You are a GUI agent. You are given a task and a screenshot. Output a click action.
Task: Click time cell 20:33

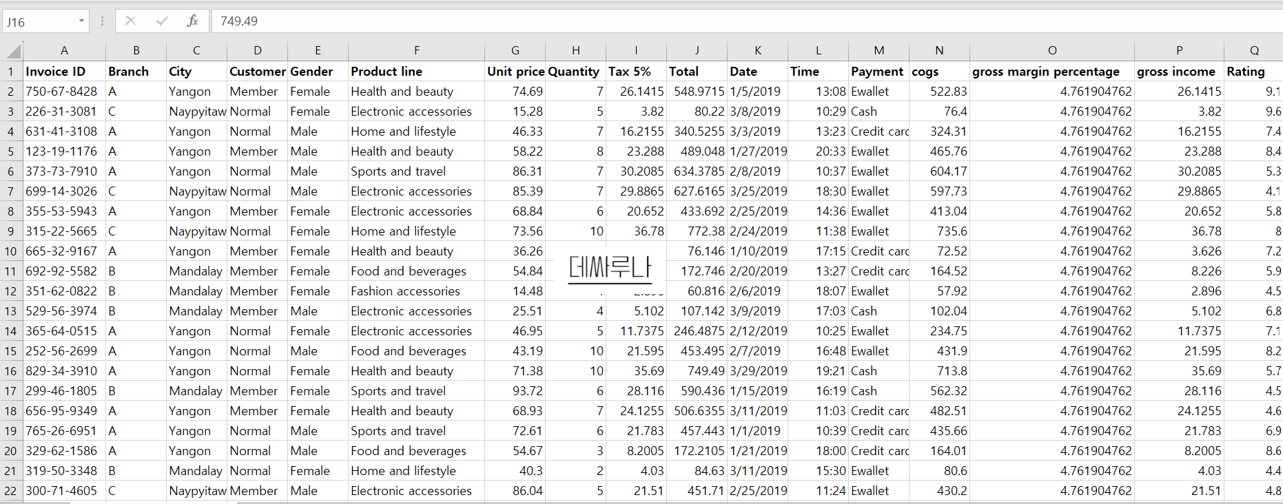coord(818,151)
